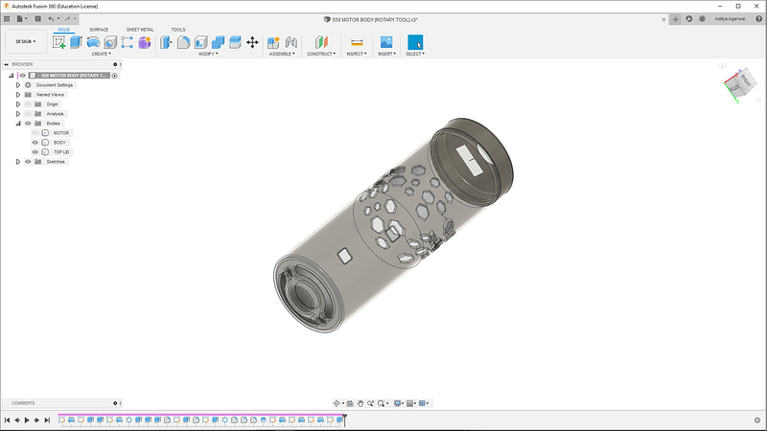Switch to the SOLID tab

tap(64, 30)
